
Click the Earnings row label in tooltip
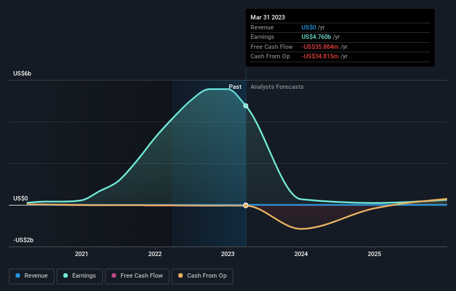pyautogui.click(x=262, y=37)
